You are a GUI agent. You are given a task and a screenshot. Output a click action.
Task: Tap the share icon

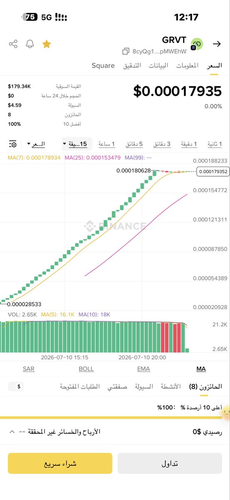[x=13, y=44]
